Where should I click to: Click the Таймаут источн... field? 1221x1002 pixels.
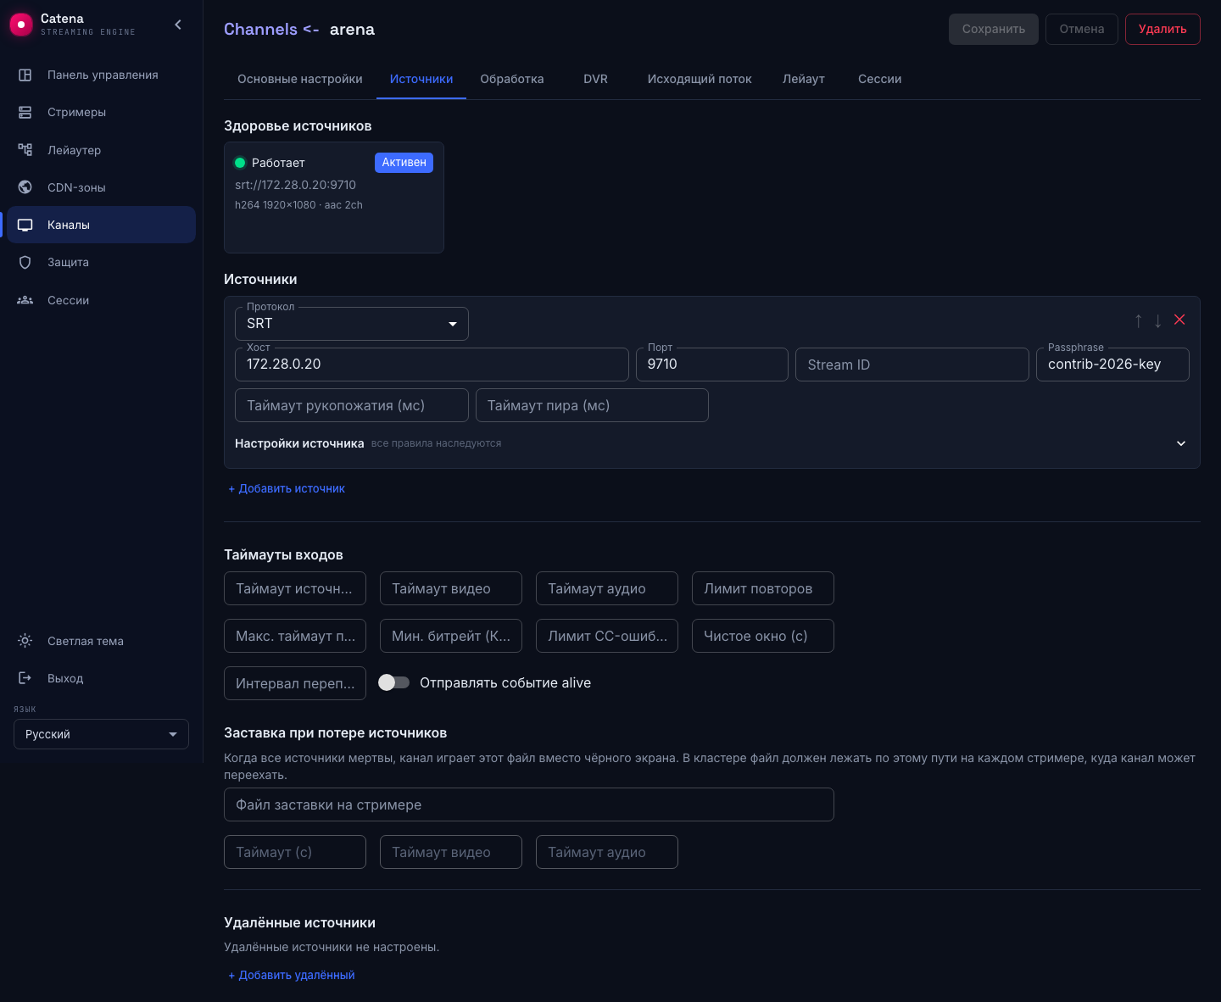295,588
